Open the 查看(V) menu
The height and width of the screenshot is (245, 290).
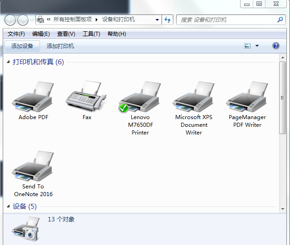coord(66,34)
